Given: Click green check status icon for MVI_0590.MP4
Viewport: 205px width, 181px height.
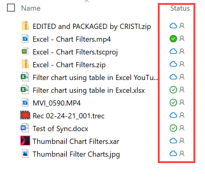Looking at the screenshot, I should 173,103.
